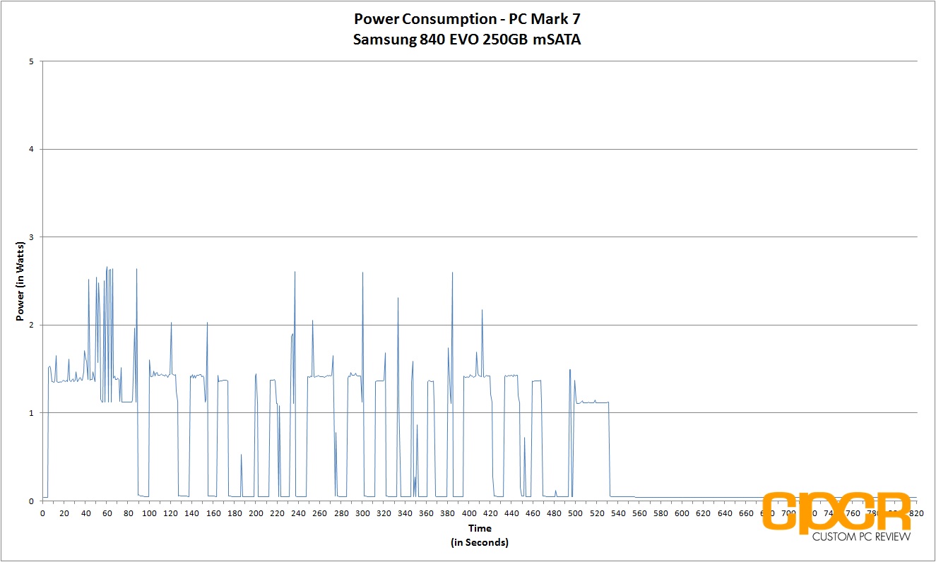Click the time axis tick label '260'
The width and height of the screenshot is (936, 562).
320,513
